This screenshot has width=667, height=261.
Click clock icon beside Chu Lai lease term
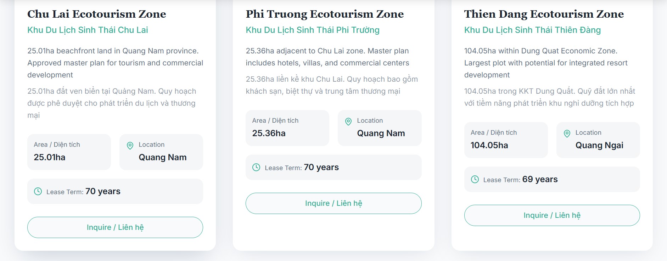pos(38,191)
